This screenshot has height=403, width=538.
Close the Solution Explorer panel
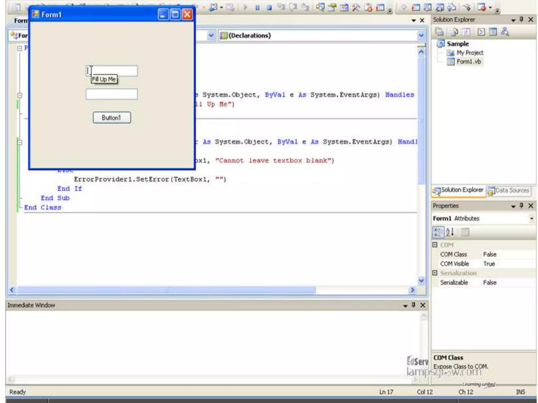531,19
